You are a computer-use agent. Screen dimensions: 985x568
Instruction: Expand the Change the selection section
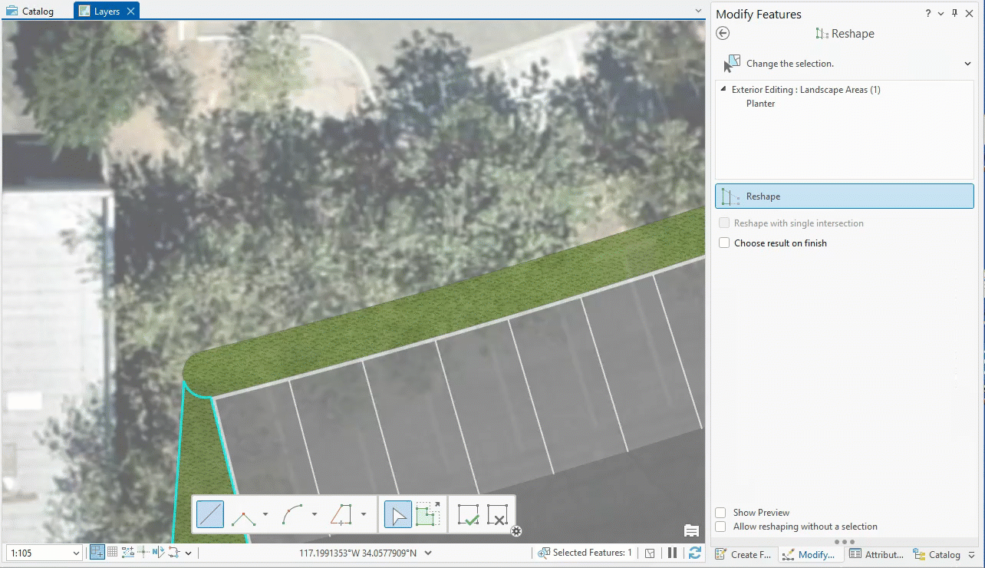967,64
